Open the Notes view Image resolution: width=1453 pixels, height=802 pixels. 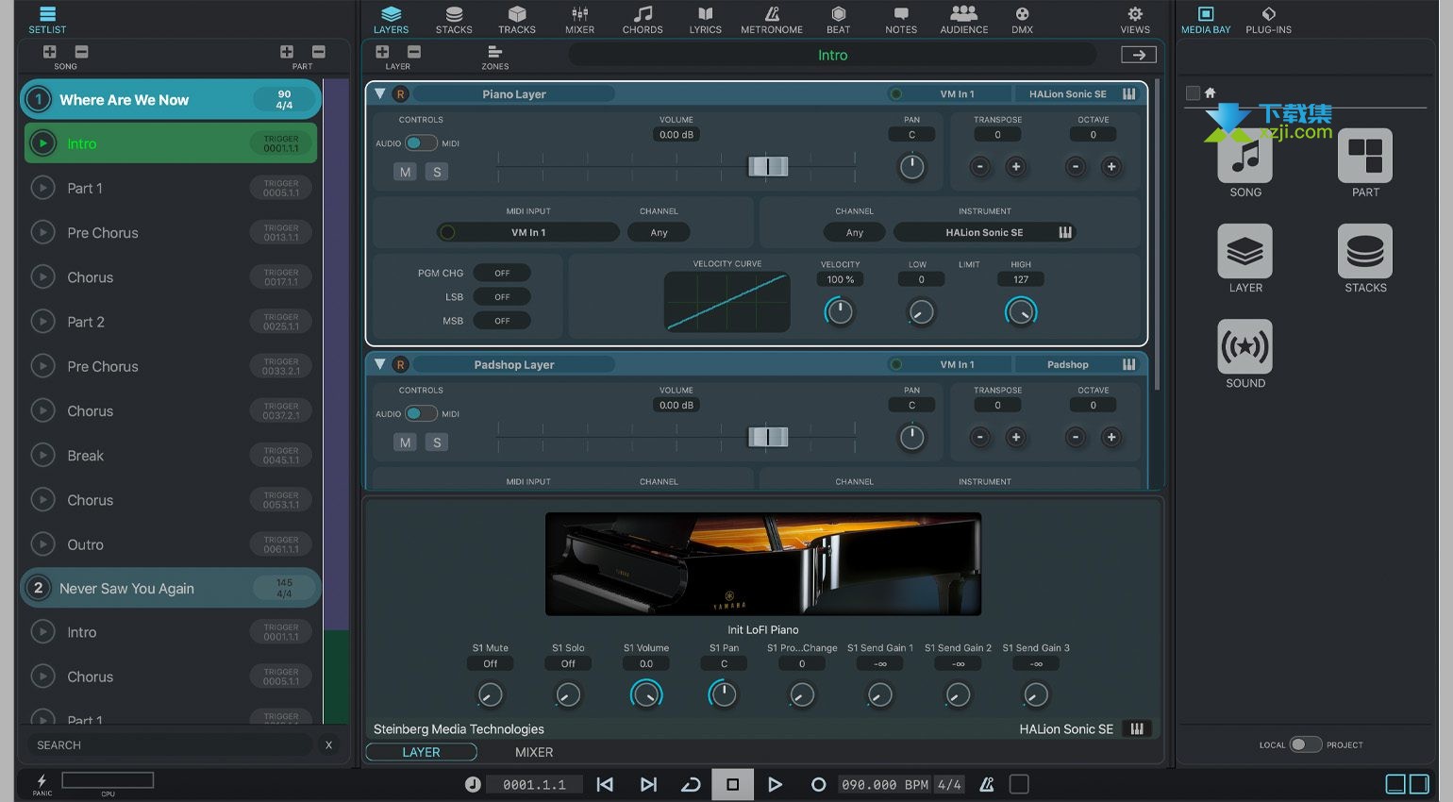pyautogui.click(x=901, y=20)
